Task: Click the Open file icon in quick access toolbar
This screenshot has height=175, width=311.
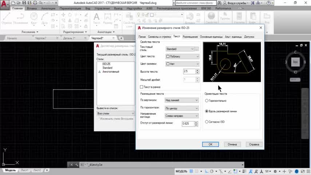Action: click(x=19, y=3)
